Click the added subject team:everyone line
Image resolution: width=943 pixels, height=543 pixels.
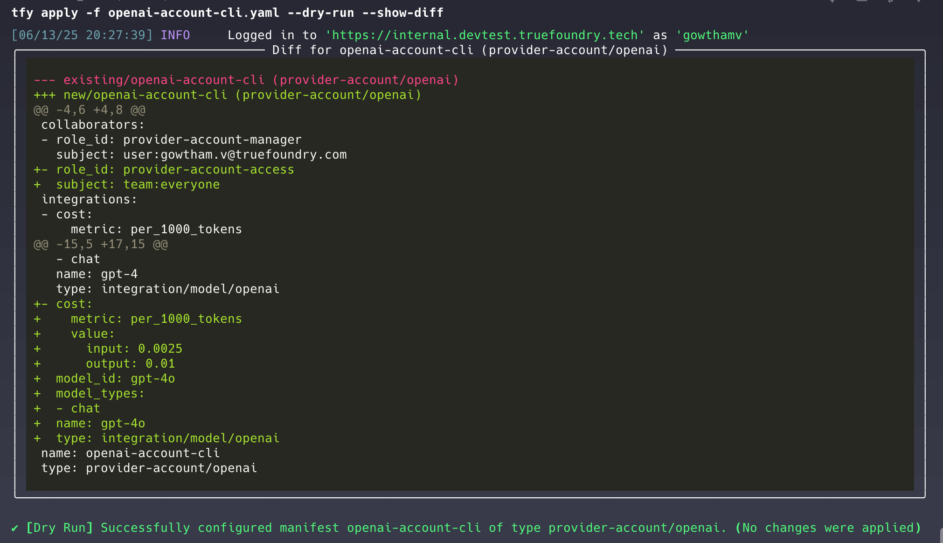point(127,184)
